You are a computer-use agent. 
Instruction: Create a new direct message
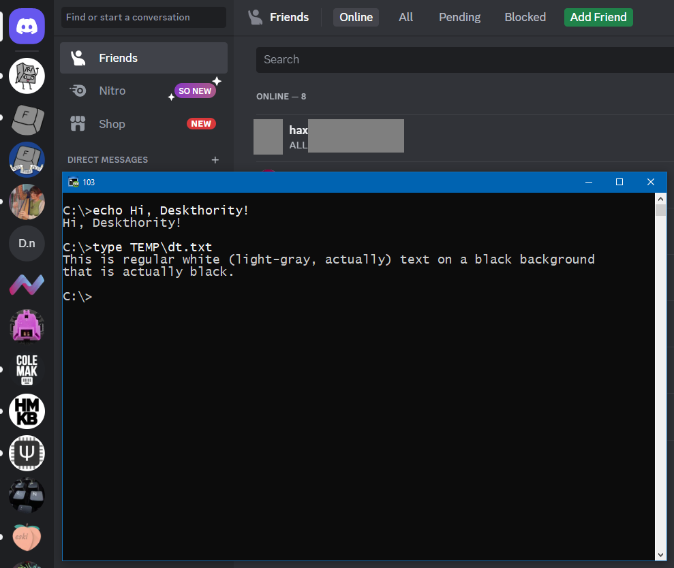click(215, 160)
